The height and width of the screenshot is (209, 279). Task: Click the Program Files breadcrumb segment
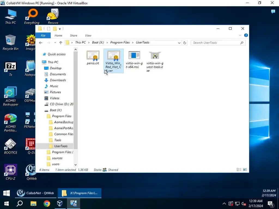120,42
